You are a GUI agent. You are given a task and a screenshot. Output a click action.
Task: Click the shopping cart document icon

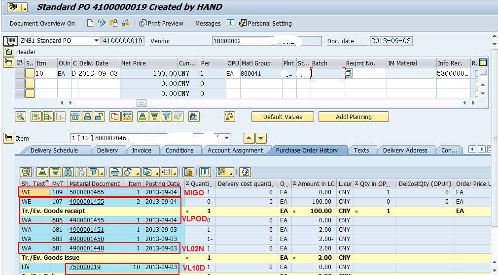(x=10, y=41)
